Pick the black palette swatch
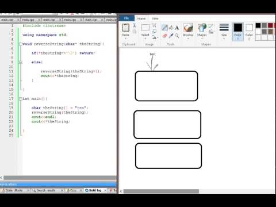Image resolution: width=276 pixels, height=207 pixels. coord(258,25)
